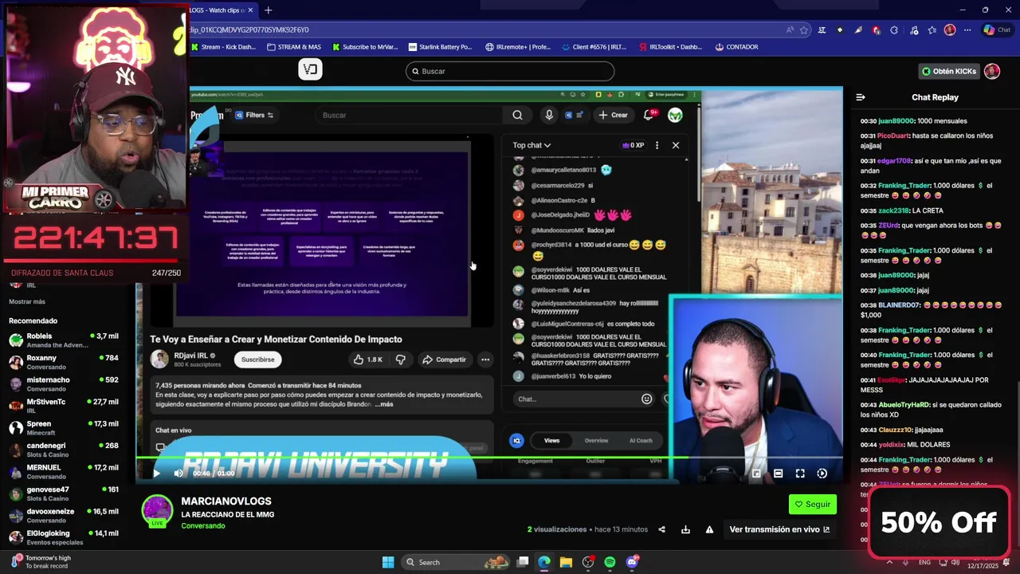Open davooxeneize recommended channel
The width and height of the screenshot is (1020, 574).
pyautogui.click(x=64, y=516)
